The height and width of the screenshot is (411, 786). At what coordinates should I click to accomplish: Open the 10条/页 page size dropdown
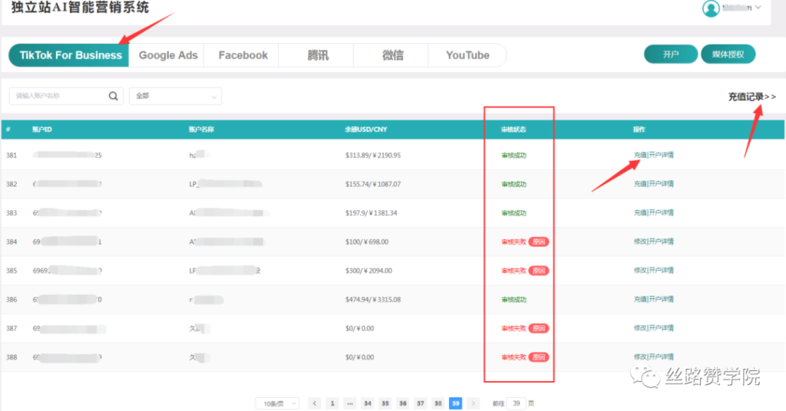point(277,403)
